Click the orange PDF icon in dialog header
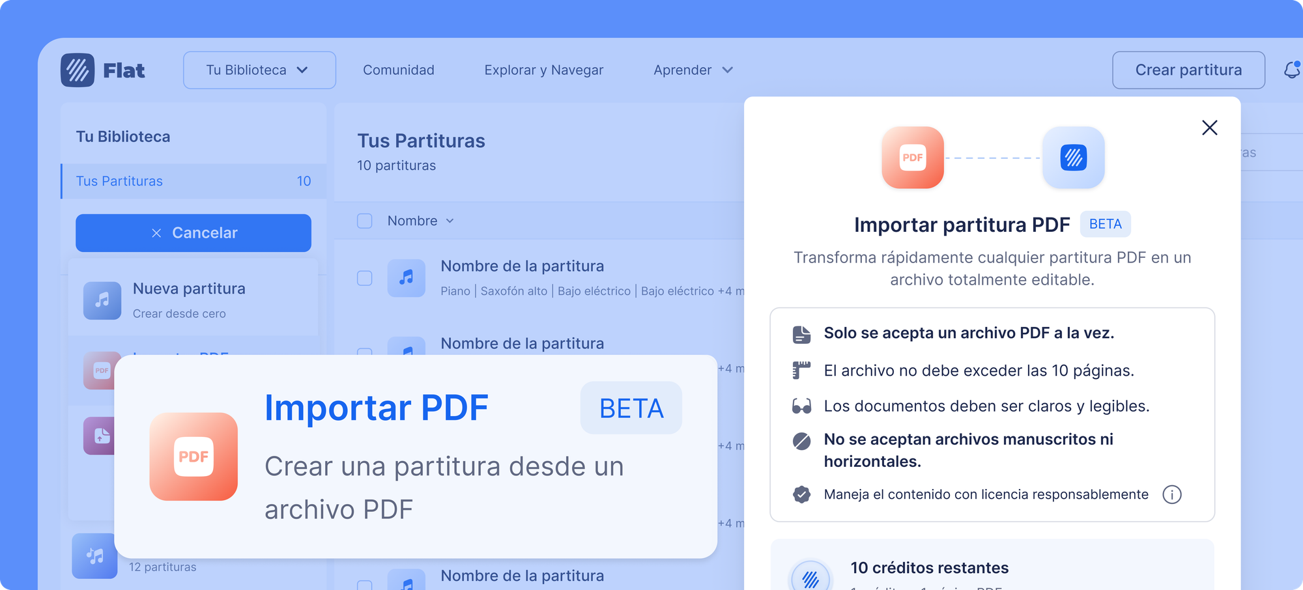 [912, 158]
